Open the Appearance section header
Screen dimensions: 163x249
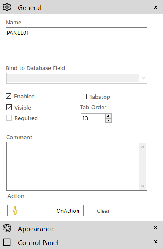click(81, 228)
